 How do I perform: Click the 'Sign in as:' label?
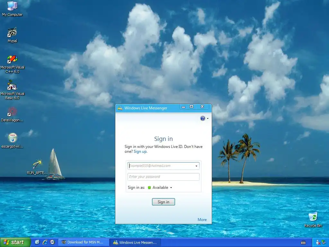pyautogui.click(x=136, y=188)
